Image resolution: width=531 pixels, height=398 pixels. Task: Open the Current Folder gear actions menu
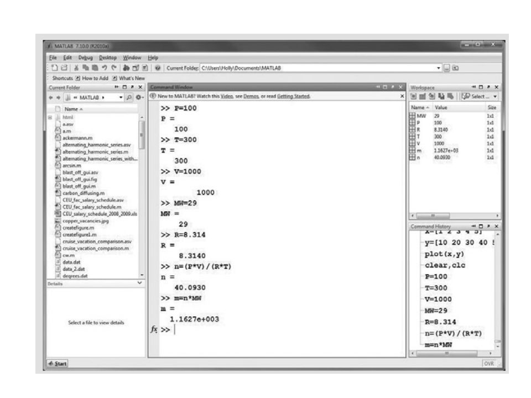click(x=139, y=97)
